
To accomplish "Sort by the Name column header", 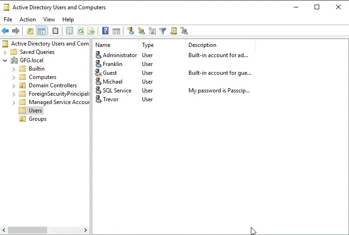I will click(115, 45).
